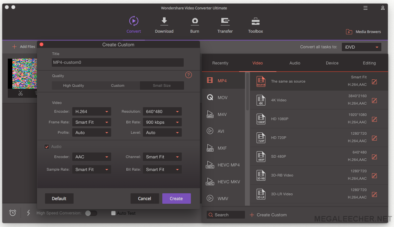Choose HEVC MP4 format in the sidebar
394x227 pixels.
[224, 165]
